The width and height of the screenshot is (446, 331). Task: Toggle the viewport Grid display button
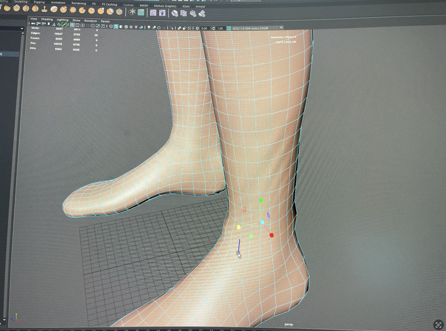pos(72,25)
